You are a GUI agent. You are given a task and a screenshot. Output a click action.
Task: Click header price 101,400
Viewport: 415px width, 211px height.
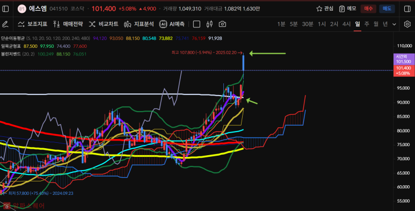104,9
